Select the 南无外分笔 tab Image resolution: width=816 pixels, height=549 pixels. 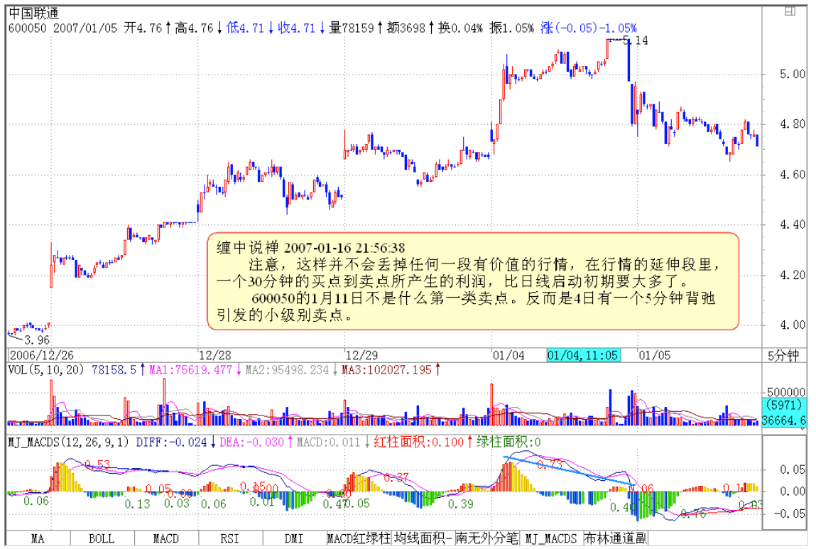(487, 538)
